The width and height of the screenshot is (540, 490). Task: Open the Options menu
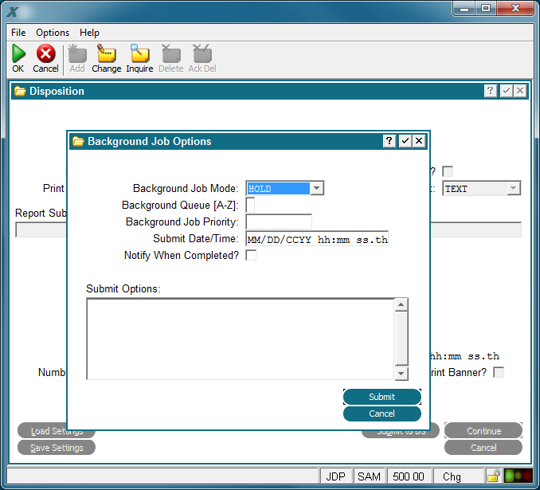53,33
